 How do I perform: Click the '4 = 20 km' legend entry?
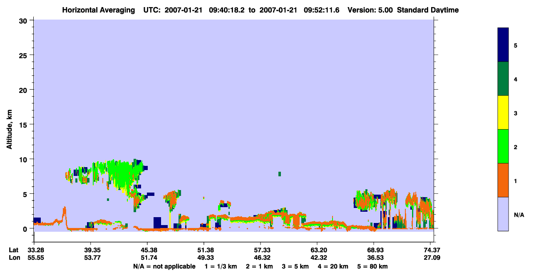pos(333,266)
